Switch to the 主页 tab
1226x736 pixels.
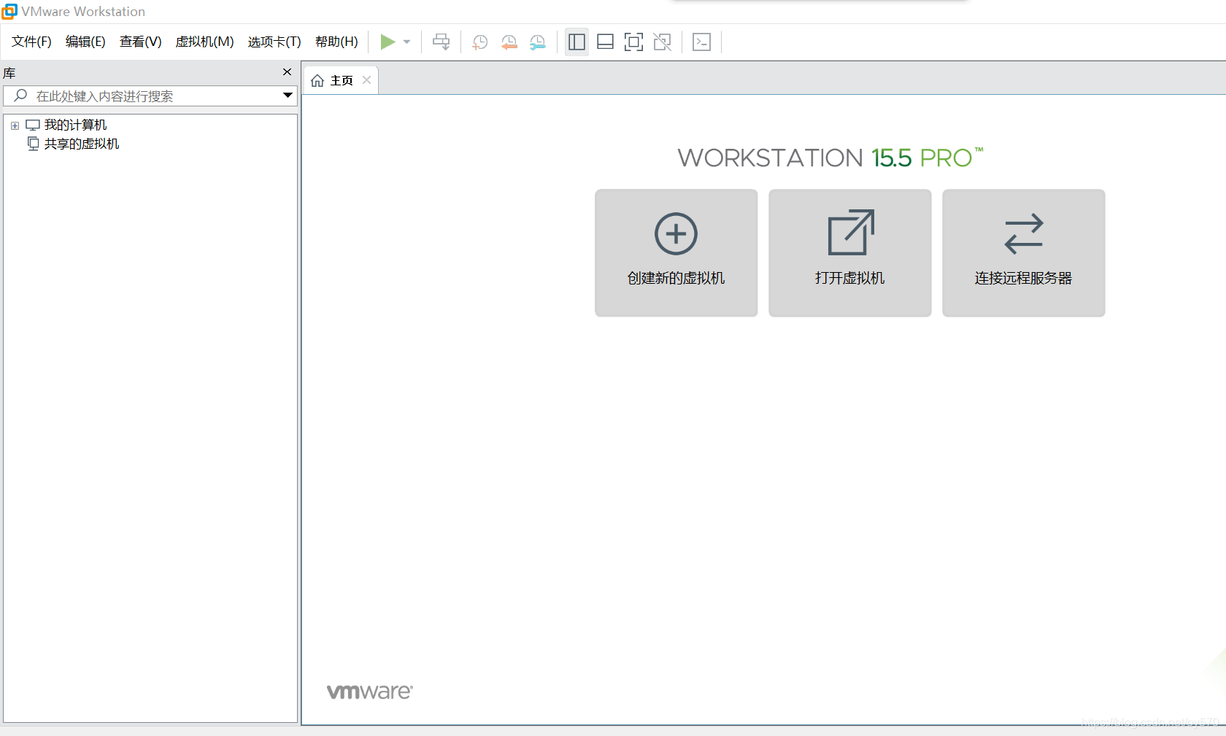341,80
